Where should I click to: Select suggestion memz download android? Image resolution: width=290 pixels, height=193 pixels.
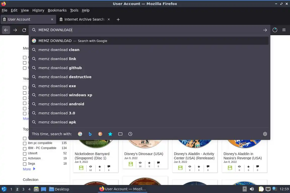click(150, 104)
